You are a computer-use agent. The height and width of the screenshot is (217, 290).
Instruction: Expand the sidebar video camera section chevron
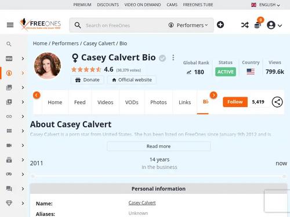(23, 145)
